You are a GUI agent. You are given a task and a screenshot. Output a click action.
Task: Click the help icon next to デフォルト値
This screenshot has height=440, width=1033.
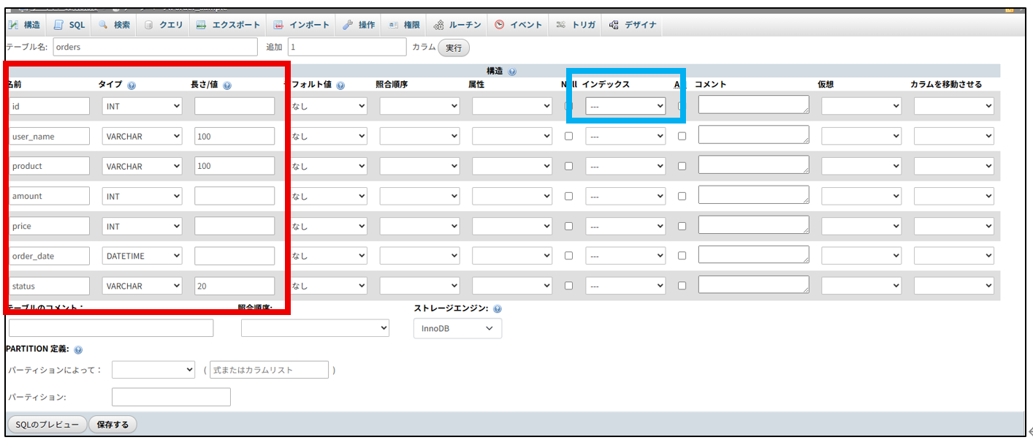340,86
